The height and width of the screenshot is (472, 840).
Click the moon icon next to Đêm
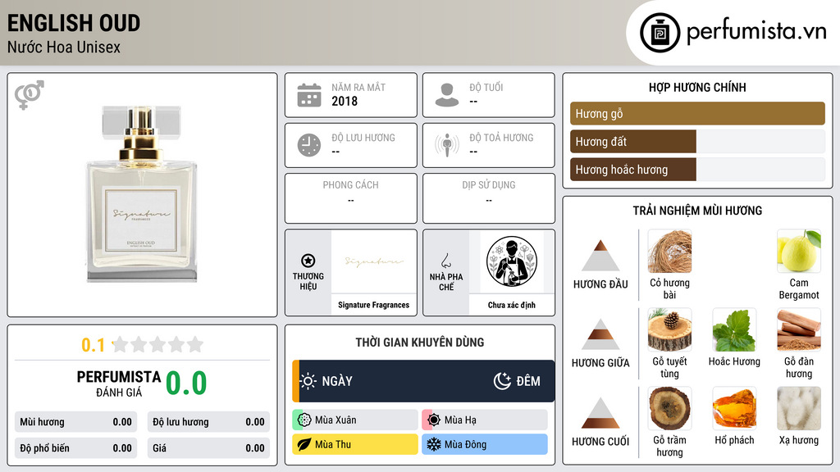pyautogui.click(x=502, y=381)
